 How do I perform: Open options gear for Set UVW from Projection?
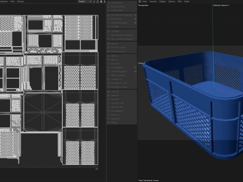[135, 15]
